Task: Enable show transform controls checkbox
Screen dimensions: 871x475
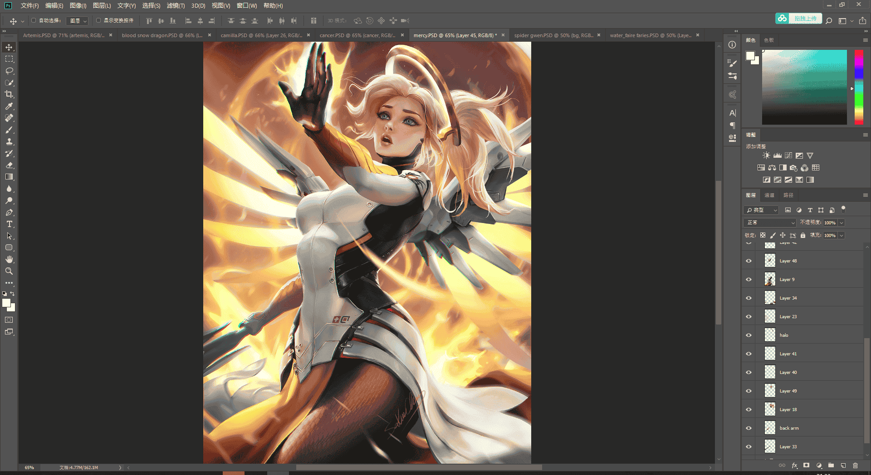Action: (x=98, y=20)
